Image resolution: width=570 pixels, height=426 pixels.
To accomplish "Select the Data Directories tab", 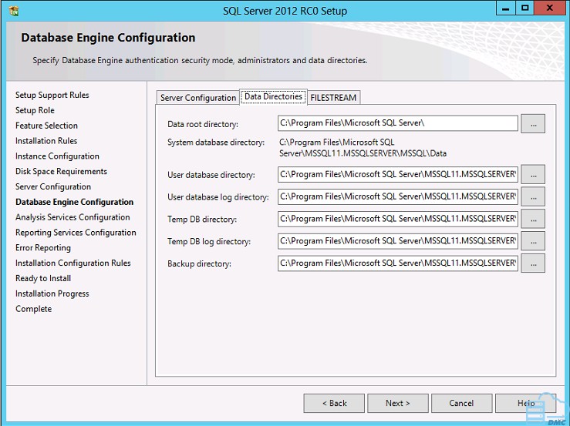I will point(273,96).
